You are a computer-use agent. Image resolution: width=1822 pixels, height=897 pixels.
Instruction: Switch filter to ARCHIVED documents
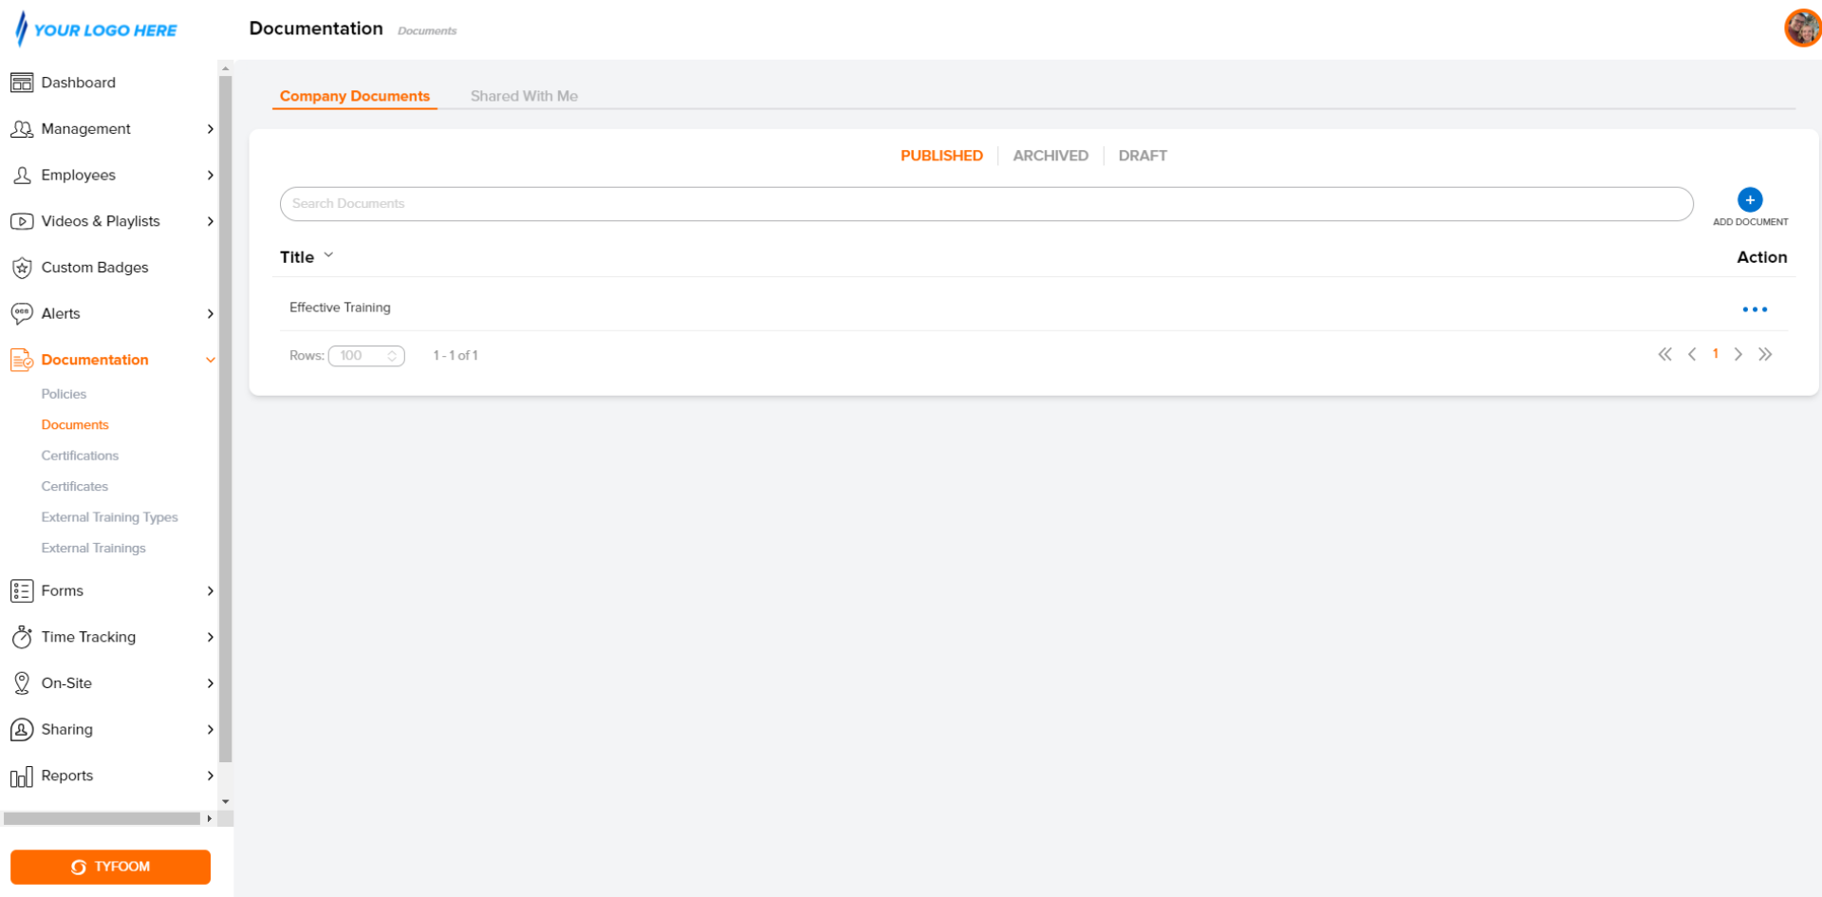pos(1050,155)
